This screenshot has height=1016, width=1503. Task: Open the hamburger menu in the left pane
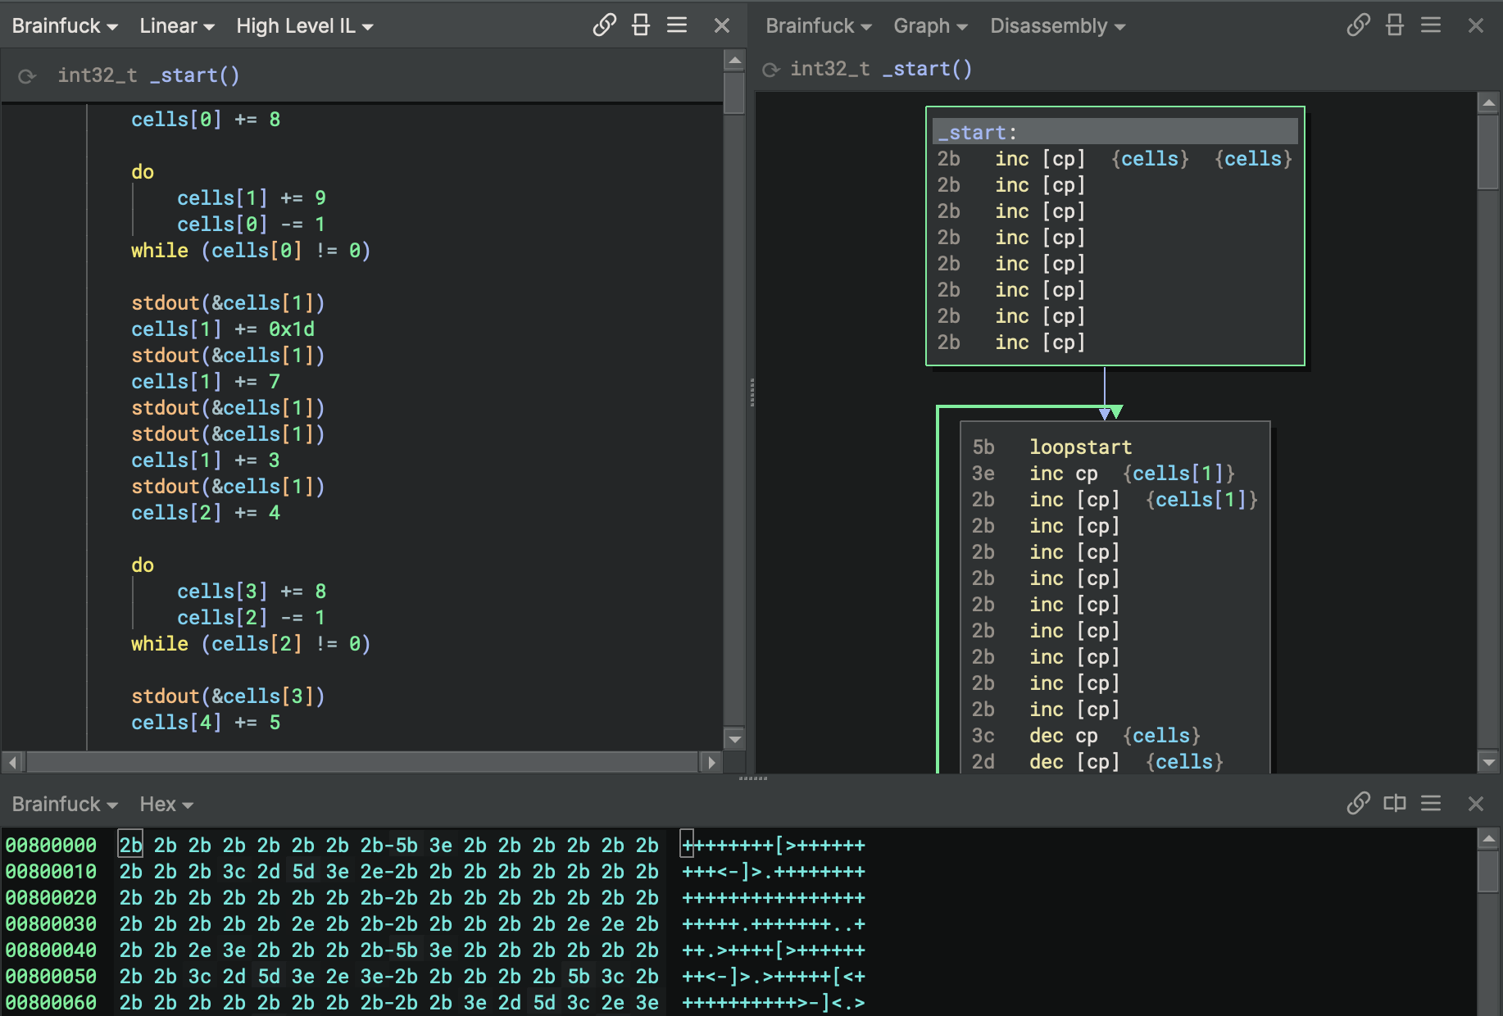pyautogui.click(x=677, y=25)
